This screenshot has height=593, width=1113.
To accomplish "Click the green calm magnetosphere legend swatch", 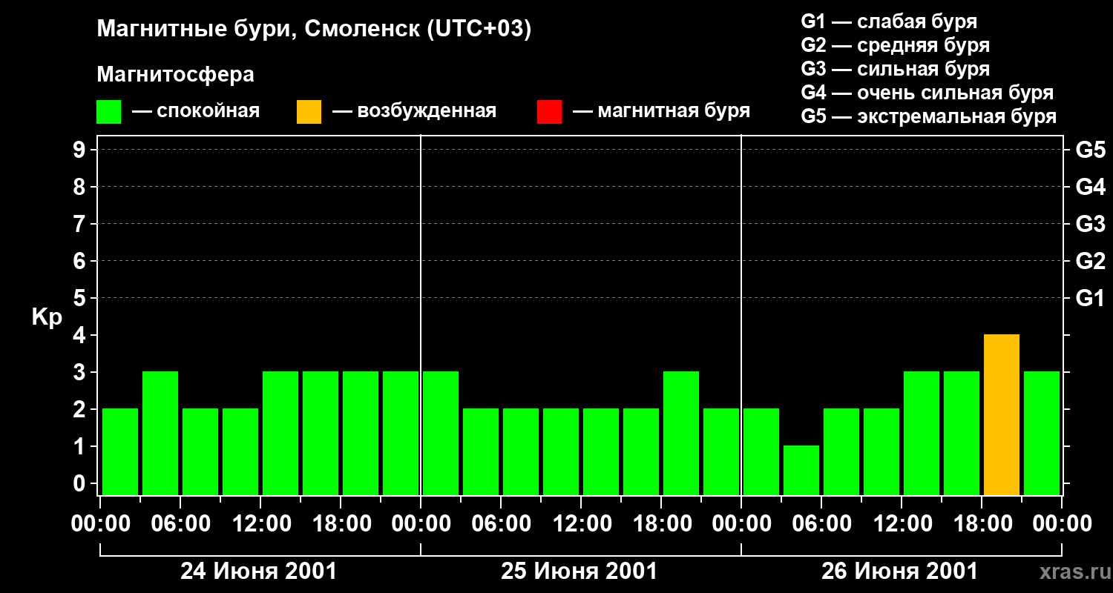I will [108, 112].
